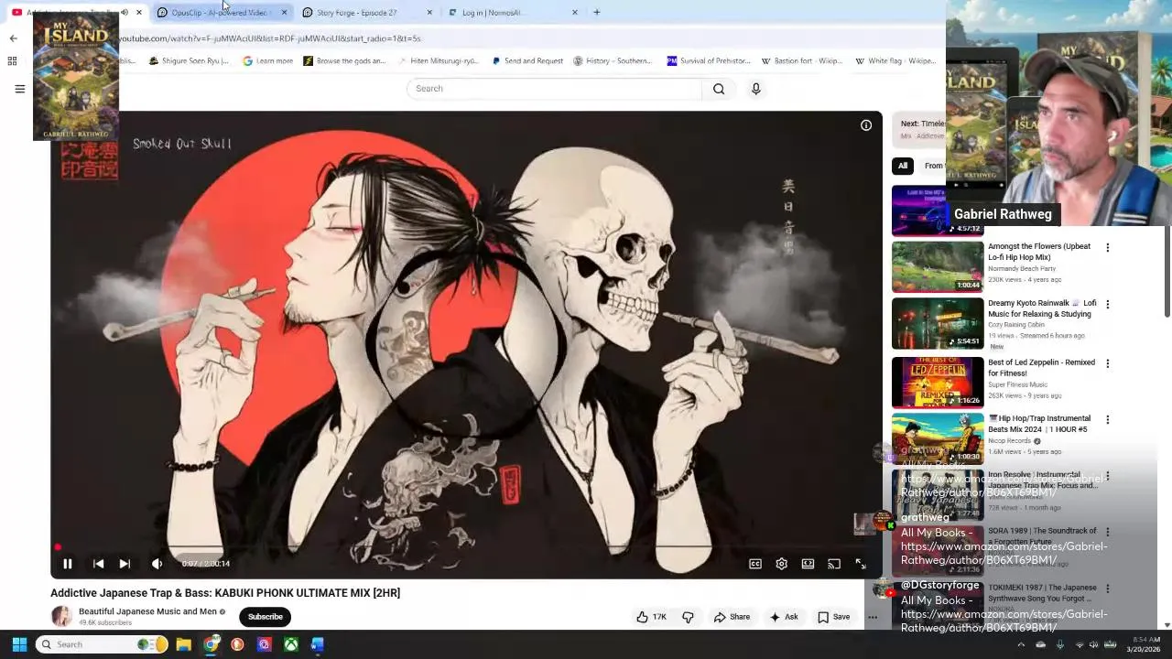Switch to theater mode
Screen dimensions: 1172x659
click(808, 564)
